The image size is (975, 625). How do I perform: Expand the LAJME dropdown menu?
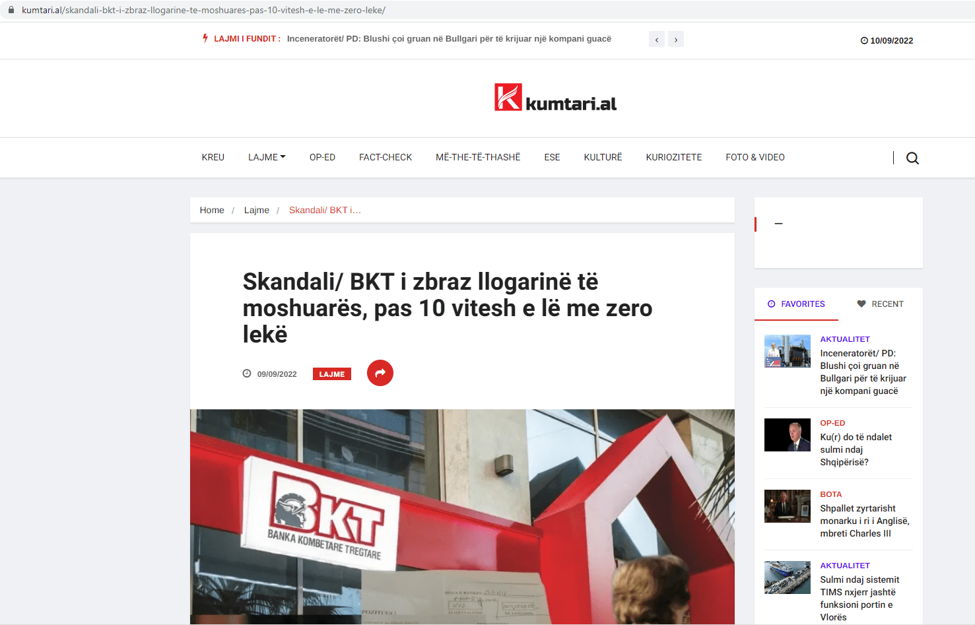267,157
